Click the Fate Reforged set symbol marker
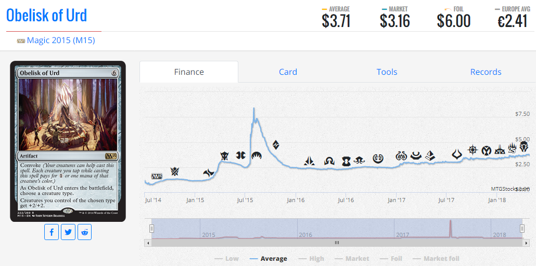This screenshot has width=536, height=266. coord(208,174)
